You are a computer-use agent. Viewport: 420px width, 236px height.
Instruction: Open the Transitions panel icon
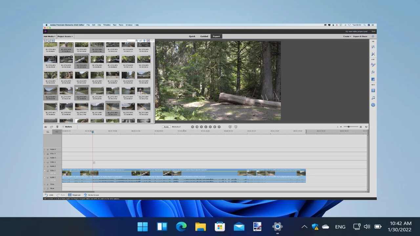(x=373, y=79)
